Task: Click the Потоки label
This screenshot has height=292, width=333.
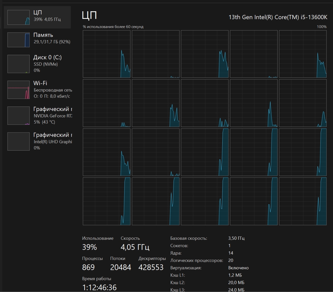Action: 118,259
